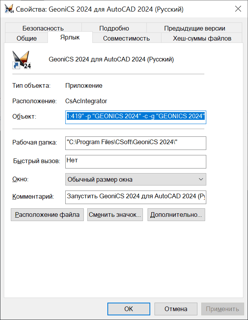Image resolution: width=248 pixels, height=320 pixels.
Task: Click the GeoniCS shortcut icon in the title bar
Action: point(9,9)
